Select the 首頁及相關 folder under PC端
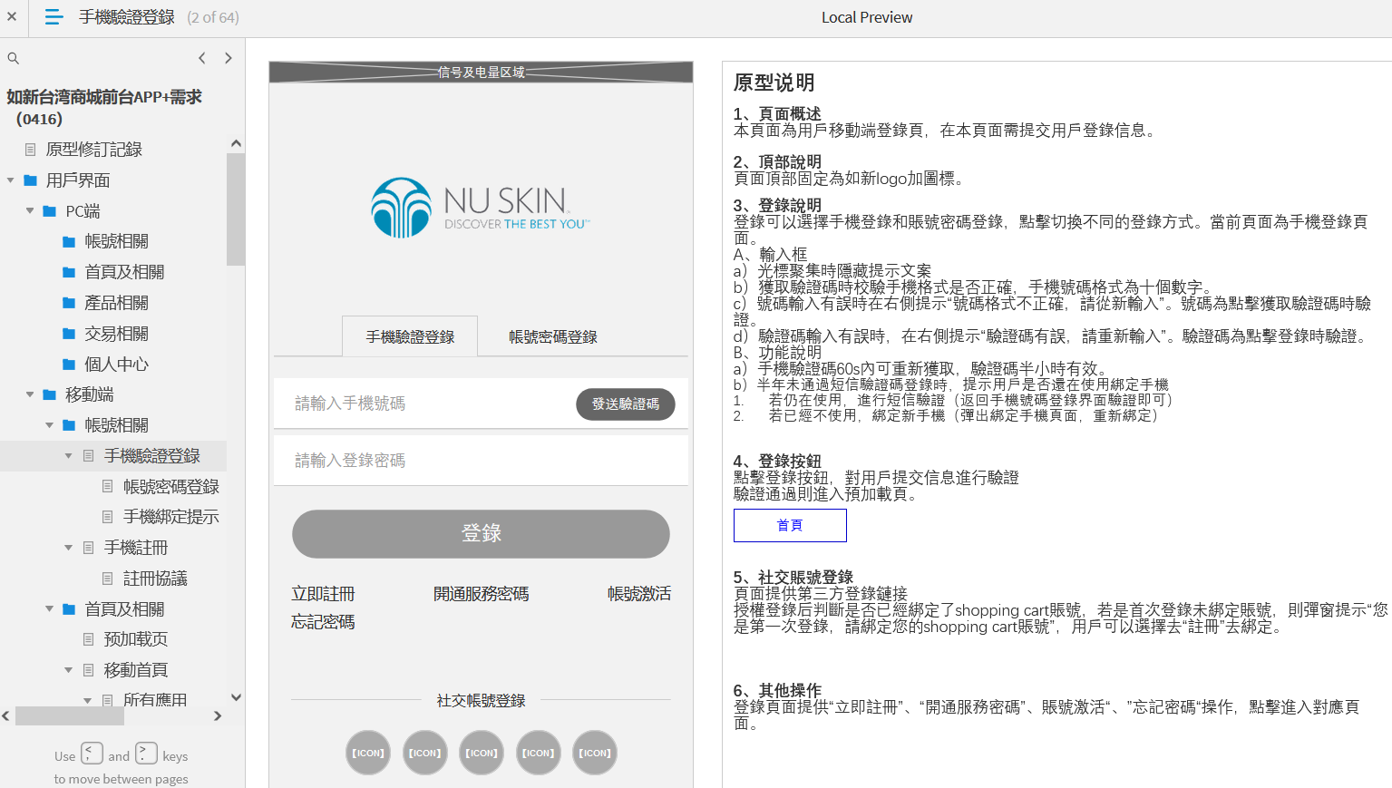Viewport: 1392px width, 788px height. tap(124, 272)
